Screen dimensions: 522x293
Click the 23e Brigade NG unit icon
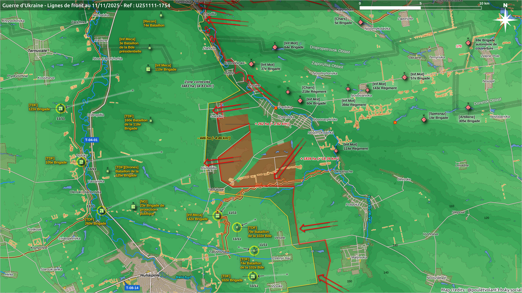pyautogui.click(x=133, y=207)
